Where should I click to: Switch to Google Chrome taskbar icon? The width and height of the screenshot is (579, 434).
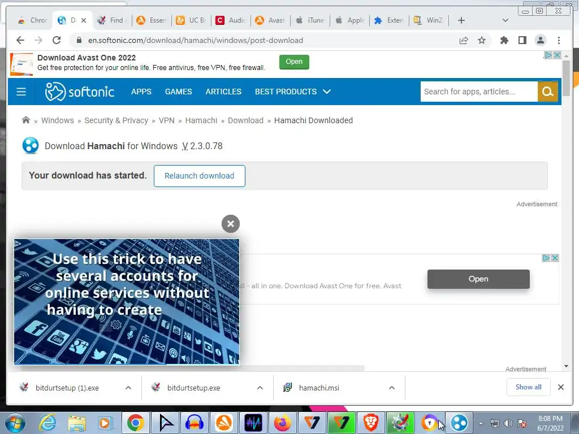click(x=136, y=423)
